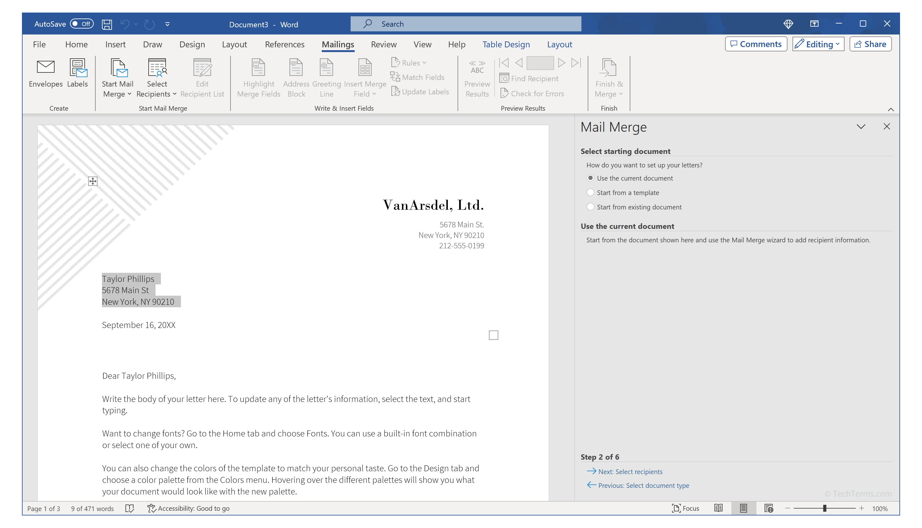Open the File tab

click(x=39, y=44)
